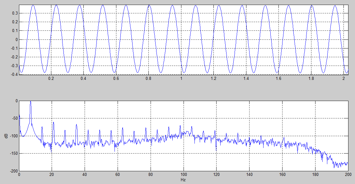Click the 1.6 tick on the time axis
Image resolution: width=355 pixels, height=184 pixels.
tap(278, 78)
